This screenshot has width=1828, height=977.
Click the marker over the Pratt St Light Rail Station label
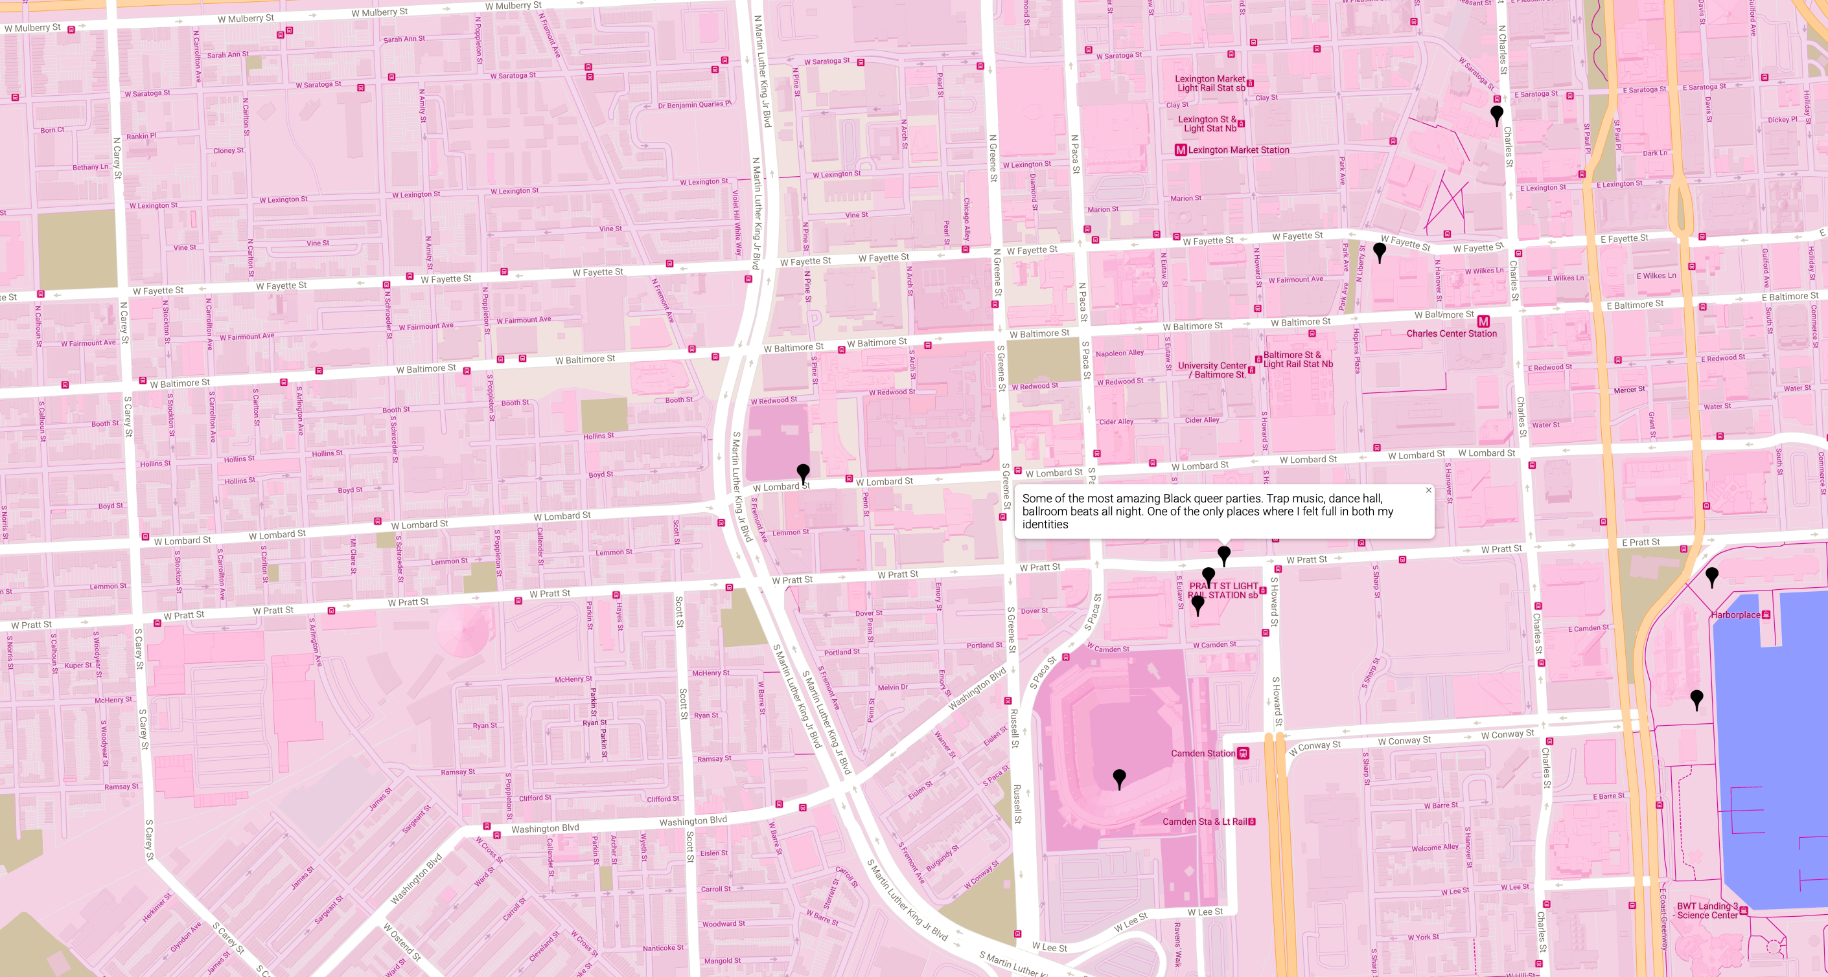point(1208,575)
